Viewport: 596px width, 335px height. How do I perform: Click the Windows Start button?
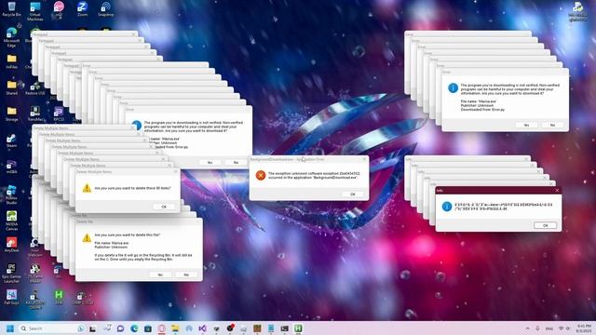point(10,328)
